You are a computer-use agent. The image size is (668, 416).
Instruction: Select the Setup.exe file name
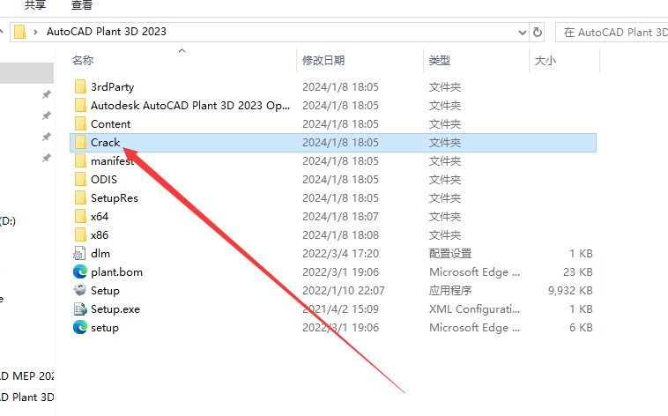click(115, 309)
